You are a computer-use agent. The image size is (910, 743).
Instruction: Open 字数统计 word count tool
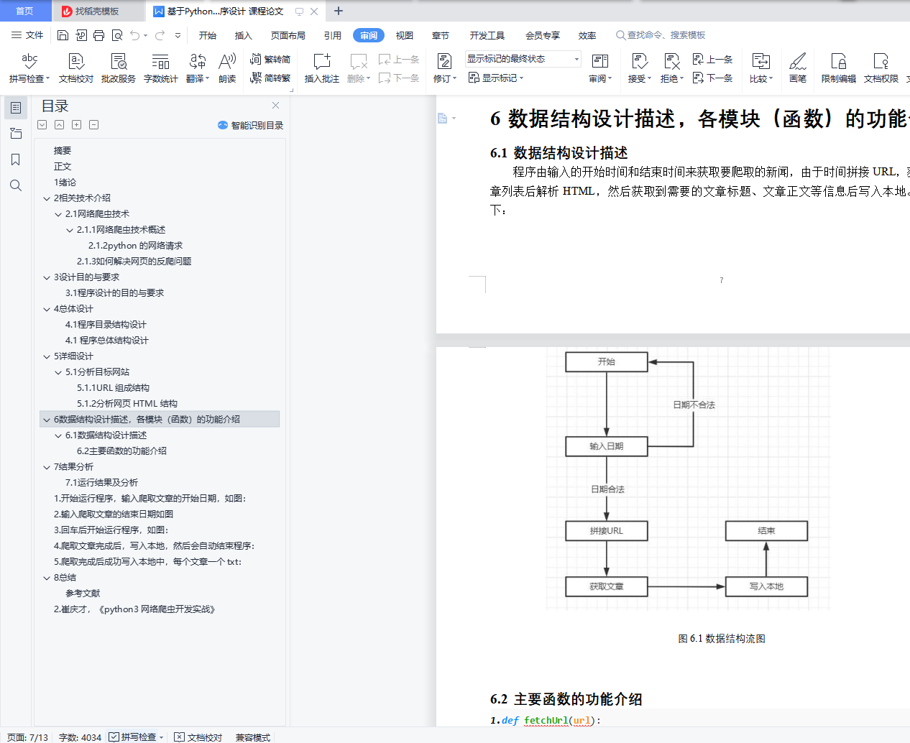(161, 69)
